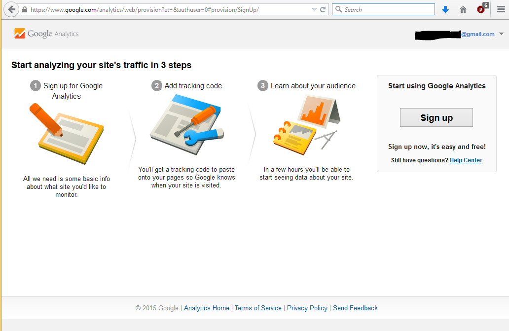Go to the browser home icon
This screenshot has height=331, width=509.
tap(463, 9)
